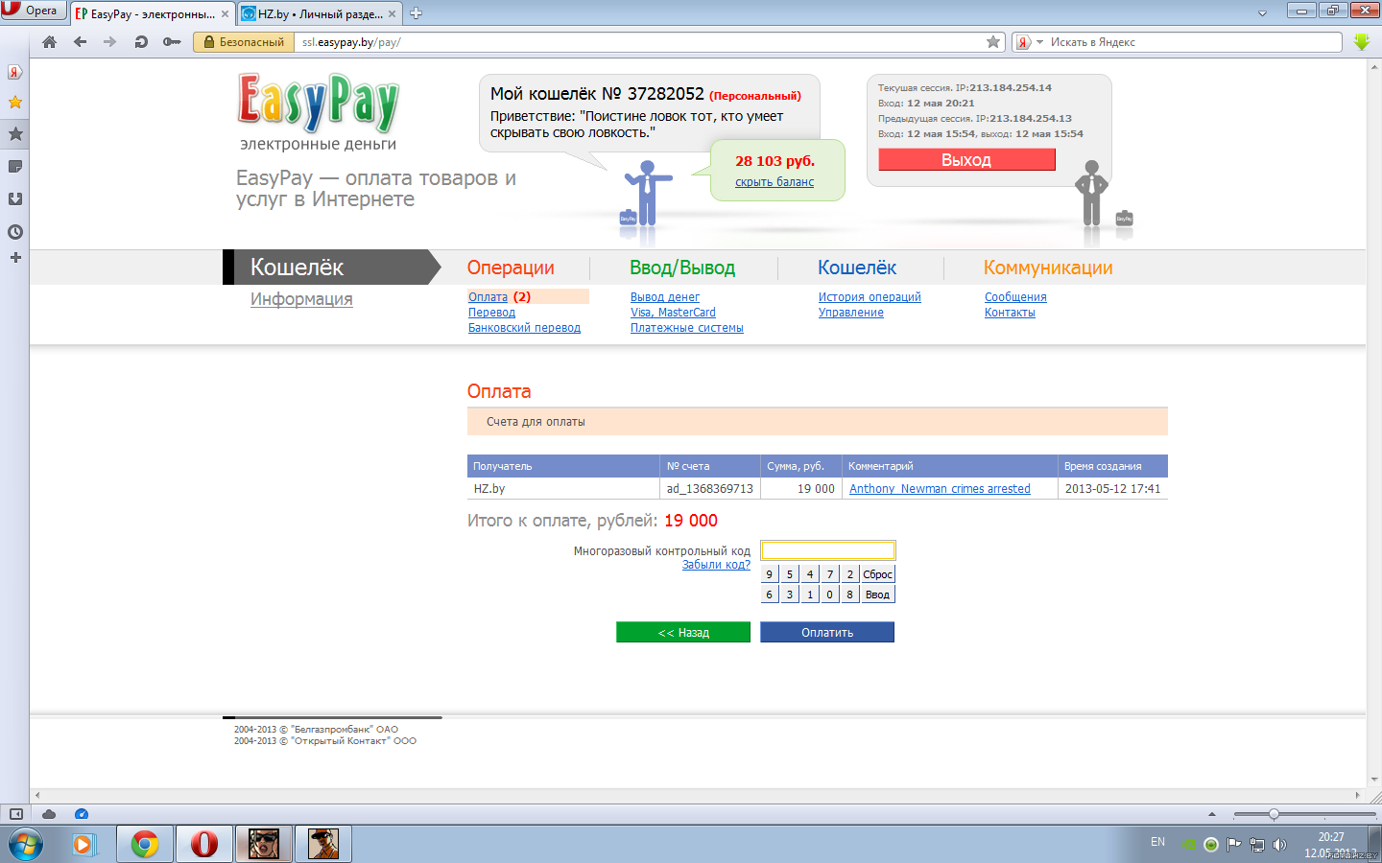
Task: Open history clock panel in sidebar
Action: tap(14, 232)
